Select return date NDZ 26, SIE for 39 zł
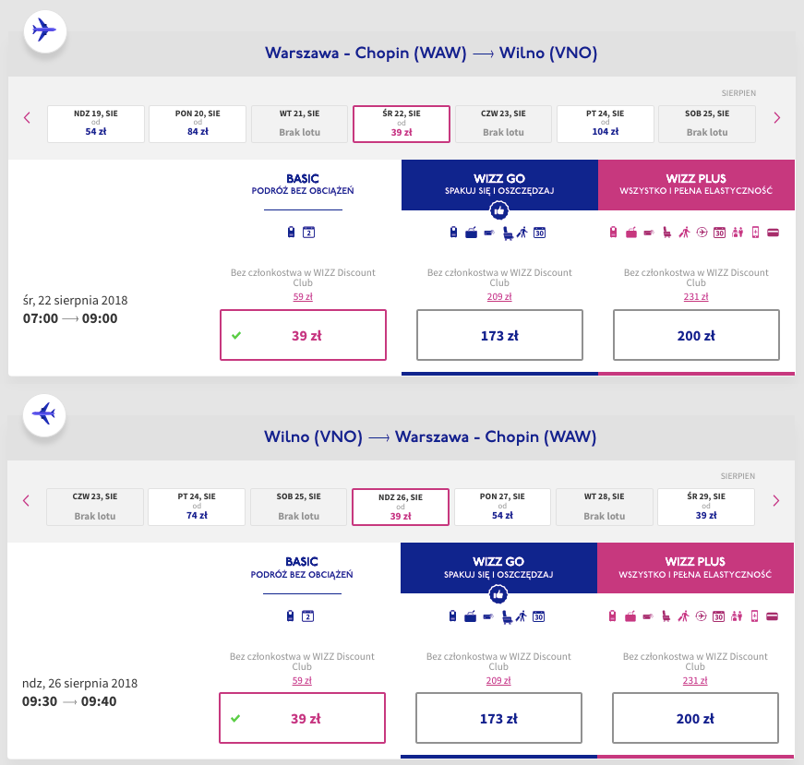Screen dimensions: 804x765 click(x=401, y=508)
